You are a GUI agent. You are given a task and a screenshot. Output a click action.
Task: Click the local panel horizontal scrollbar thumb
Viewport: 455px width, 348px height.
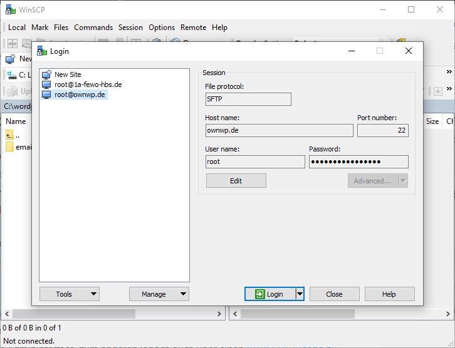[x=74, y=314]
